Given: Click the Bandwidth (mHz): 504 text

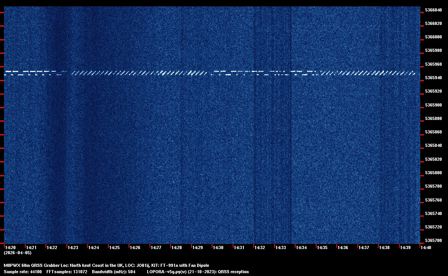Looking at the screenshot, I should click(114, 272).
